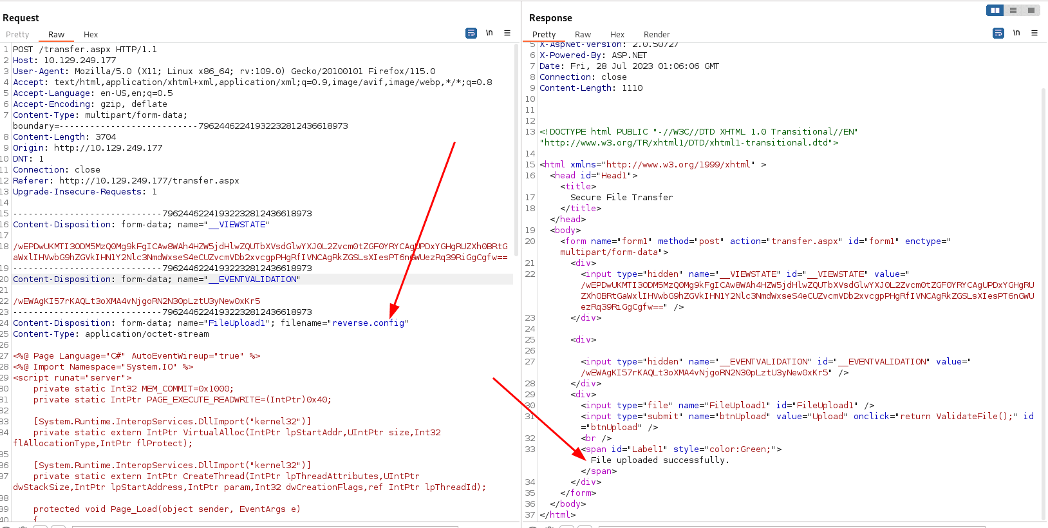The height and width of the screenshot is (528, 1048).
Task: Toggle non-printable characters (\n) in Response panel
Action: point(1016,33)
